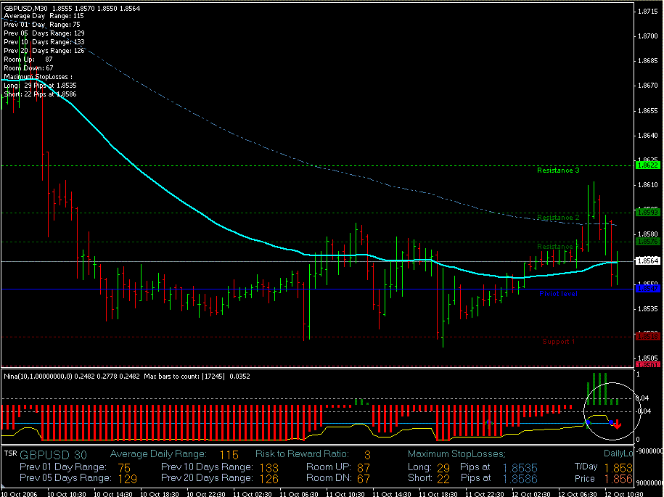Screen dimensions: 664x497
Task: Click the red down arrow signal
Action: 616,424
